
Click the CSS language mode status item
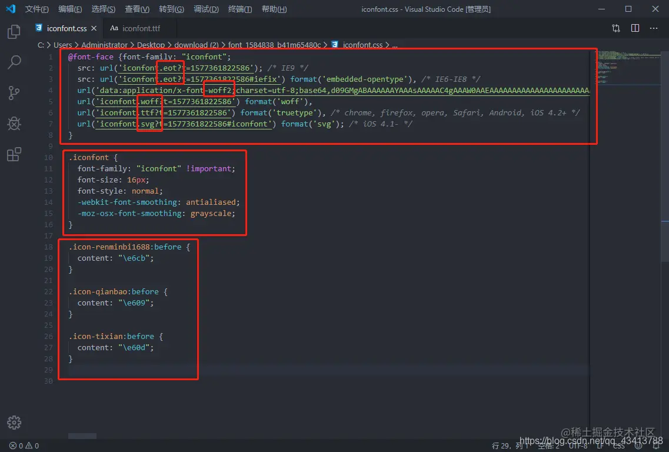click(618, 446)
